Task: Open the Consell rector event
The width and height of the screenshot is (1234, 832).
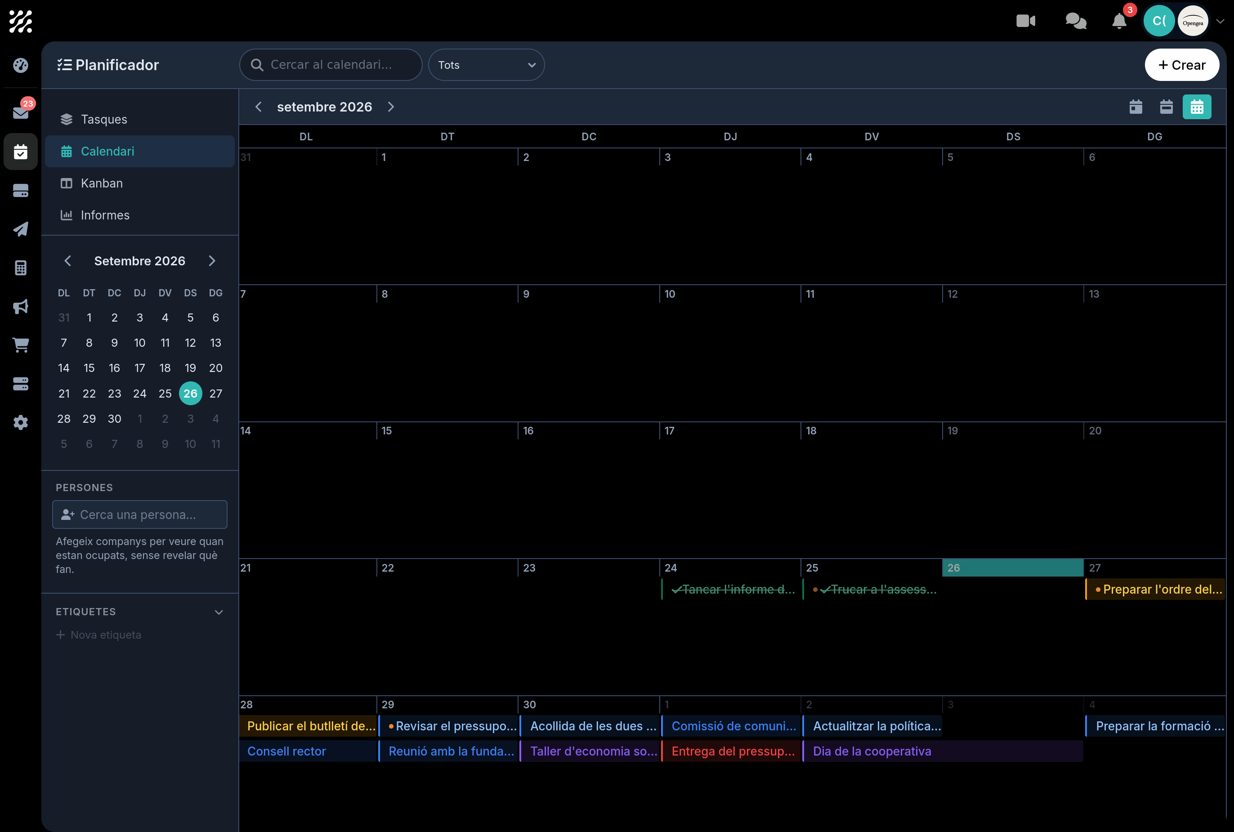Action: (308, 751)
